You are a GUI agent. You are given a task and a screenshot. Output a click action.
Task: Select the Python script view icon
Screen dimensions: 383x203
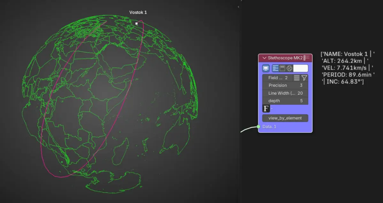click(289, 68)
